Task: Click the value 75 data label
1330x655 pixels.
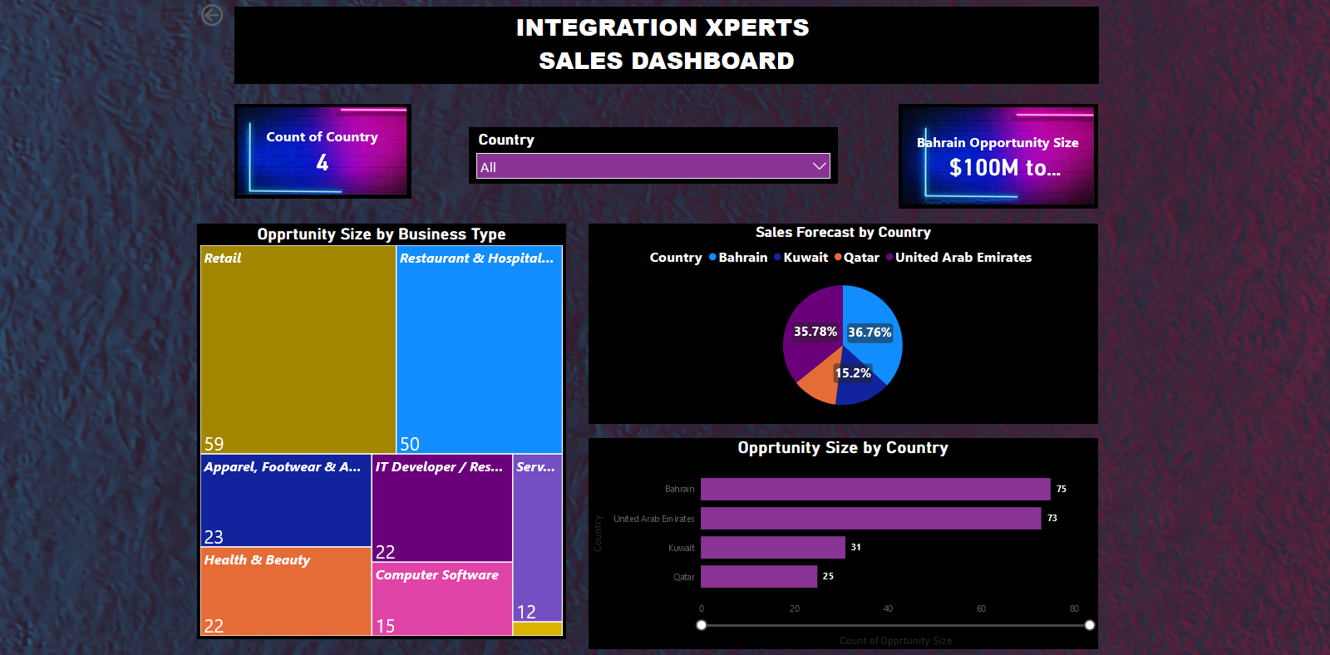Action: [x=1062, y=489]
